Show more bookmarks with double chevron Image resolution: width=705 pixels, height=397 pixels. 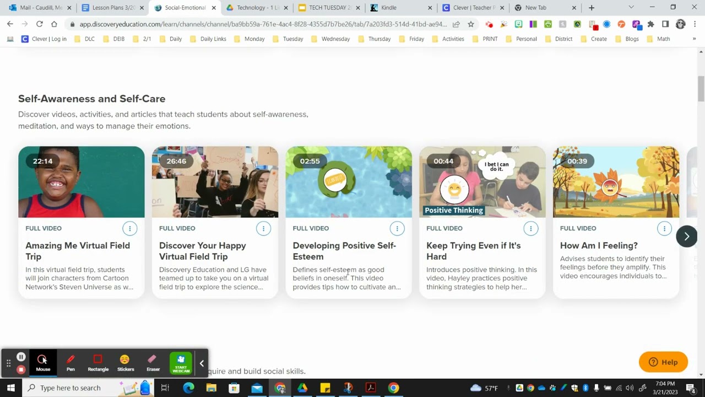click(x=694, y=39)
